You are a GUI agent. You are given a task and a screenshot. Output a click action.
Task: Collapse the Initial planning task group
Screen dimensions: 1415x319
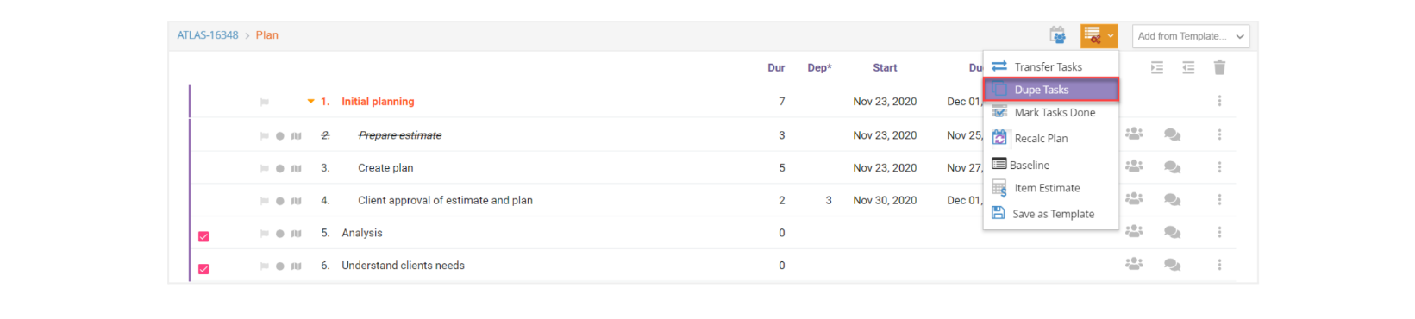click(x=310, y=102)
